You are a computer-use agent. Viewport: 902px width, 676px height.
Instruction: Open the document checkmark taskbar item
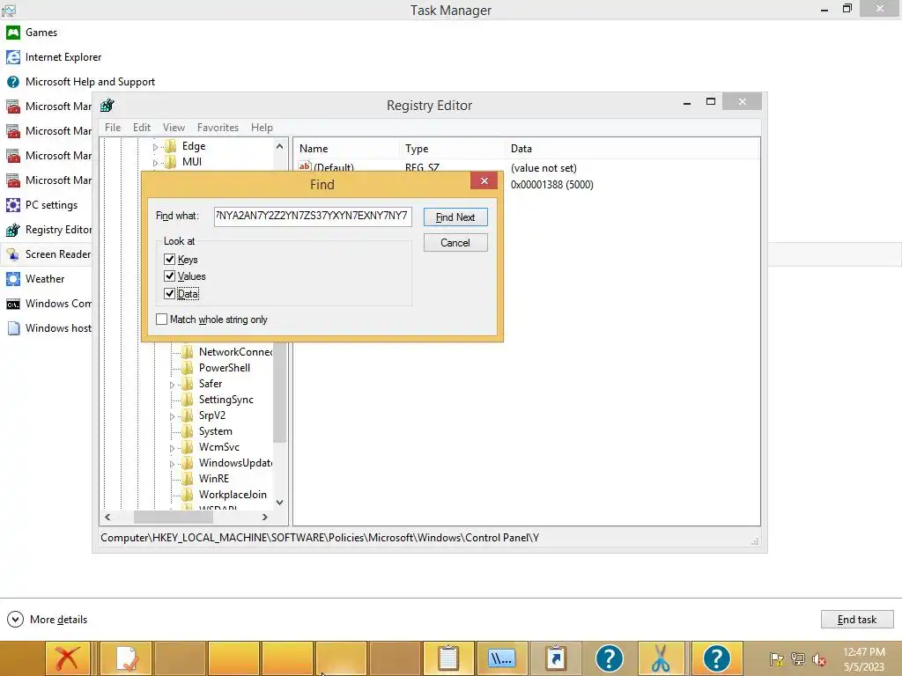point(127,658)
